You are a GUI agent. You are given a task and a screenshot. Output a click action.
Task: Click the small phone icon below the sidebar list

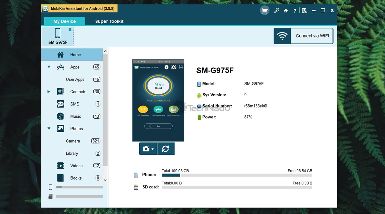tap(50, 187)
